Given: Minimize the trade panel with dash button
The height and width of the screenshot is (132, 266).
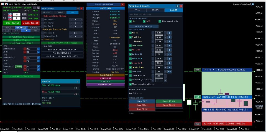Looking at the screenshot, I should (34, 8).
